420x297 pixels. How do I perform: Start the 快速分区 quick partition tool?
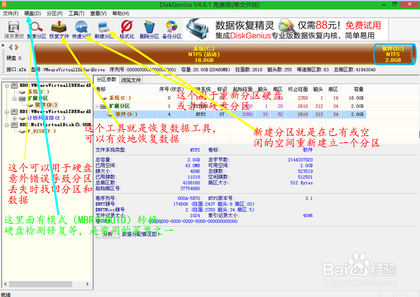[81, 30]
